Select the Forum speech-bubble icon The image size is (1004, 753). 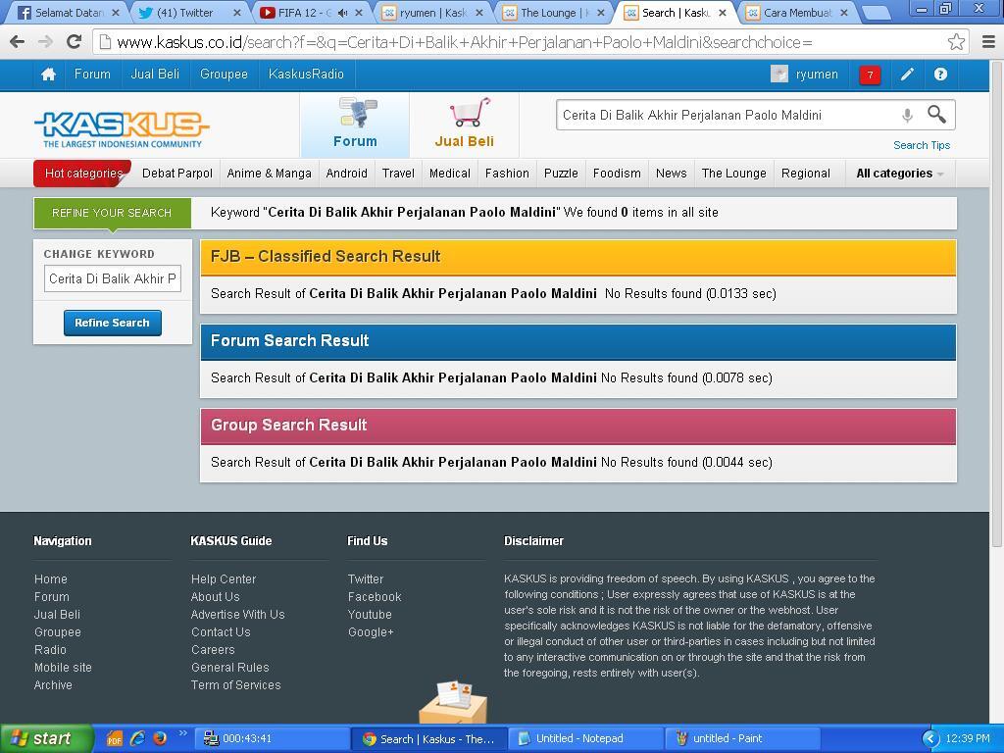(358, 113)
